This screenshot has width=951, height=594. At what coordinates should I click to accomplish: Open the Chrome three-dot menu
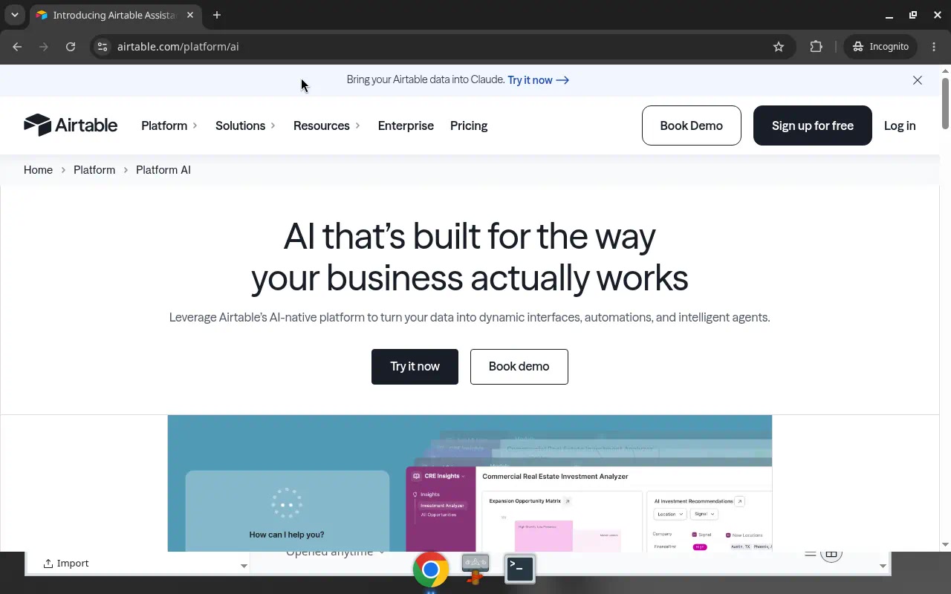click(x=935, y=47)
